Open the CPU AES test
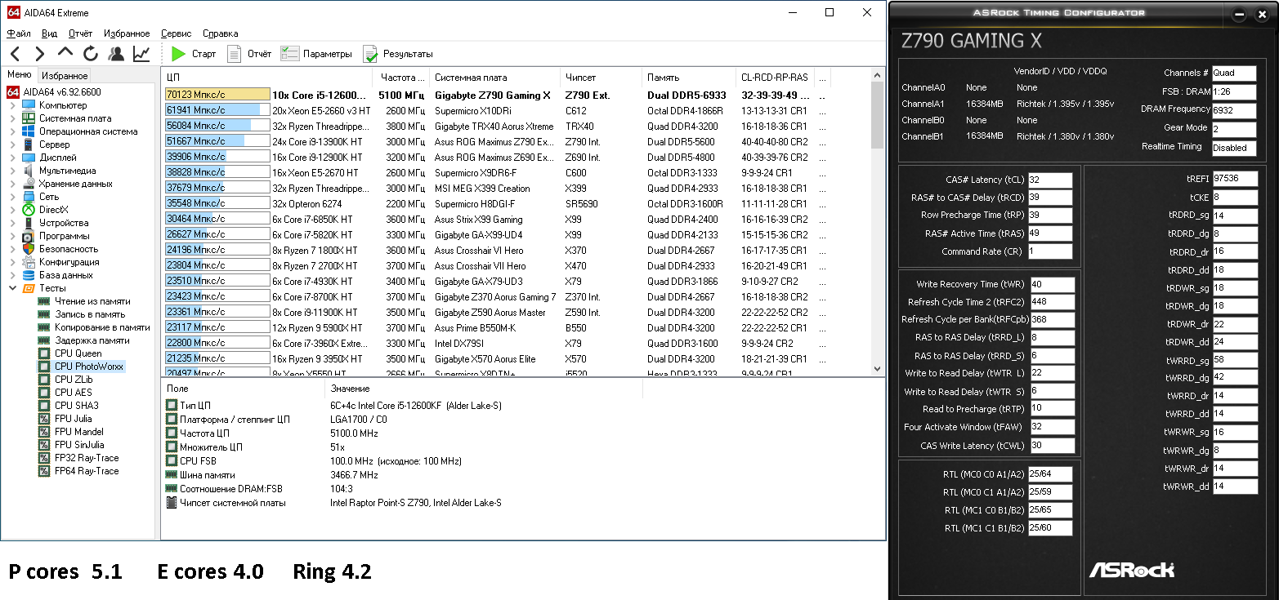 pos(74,393)
